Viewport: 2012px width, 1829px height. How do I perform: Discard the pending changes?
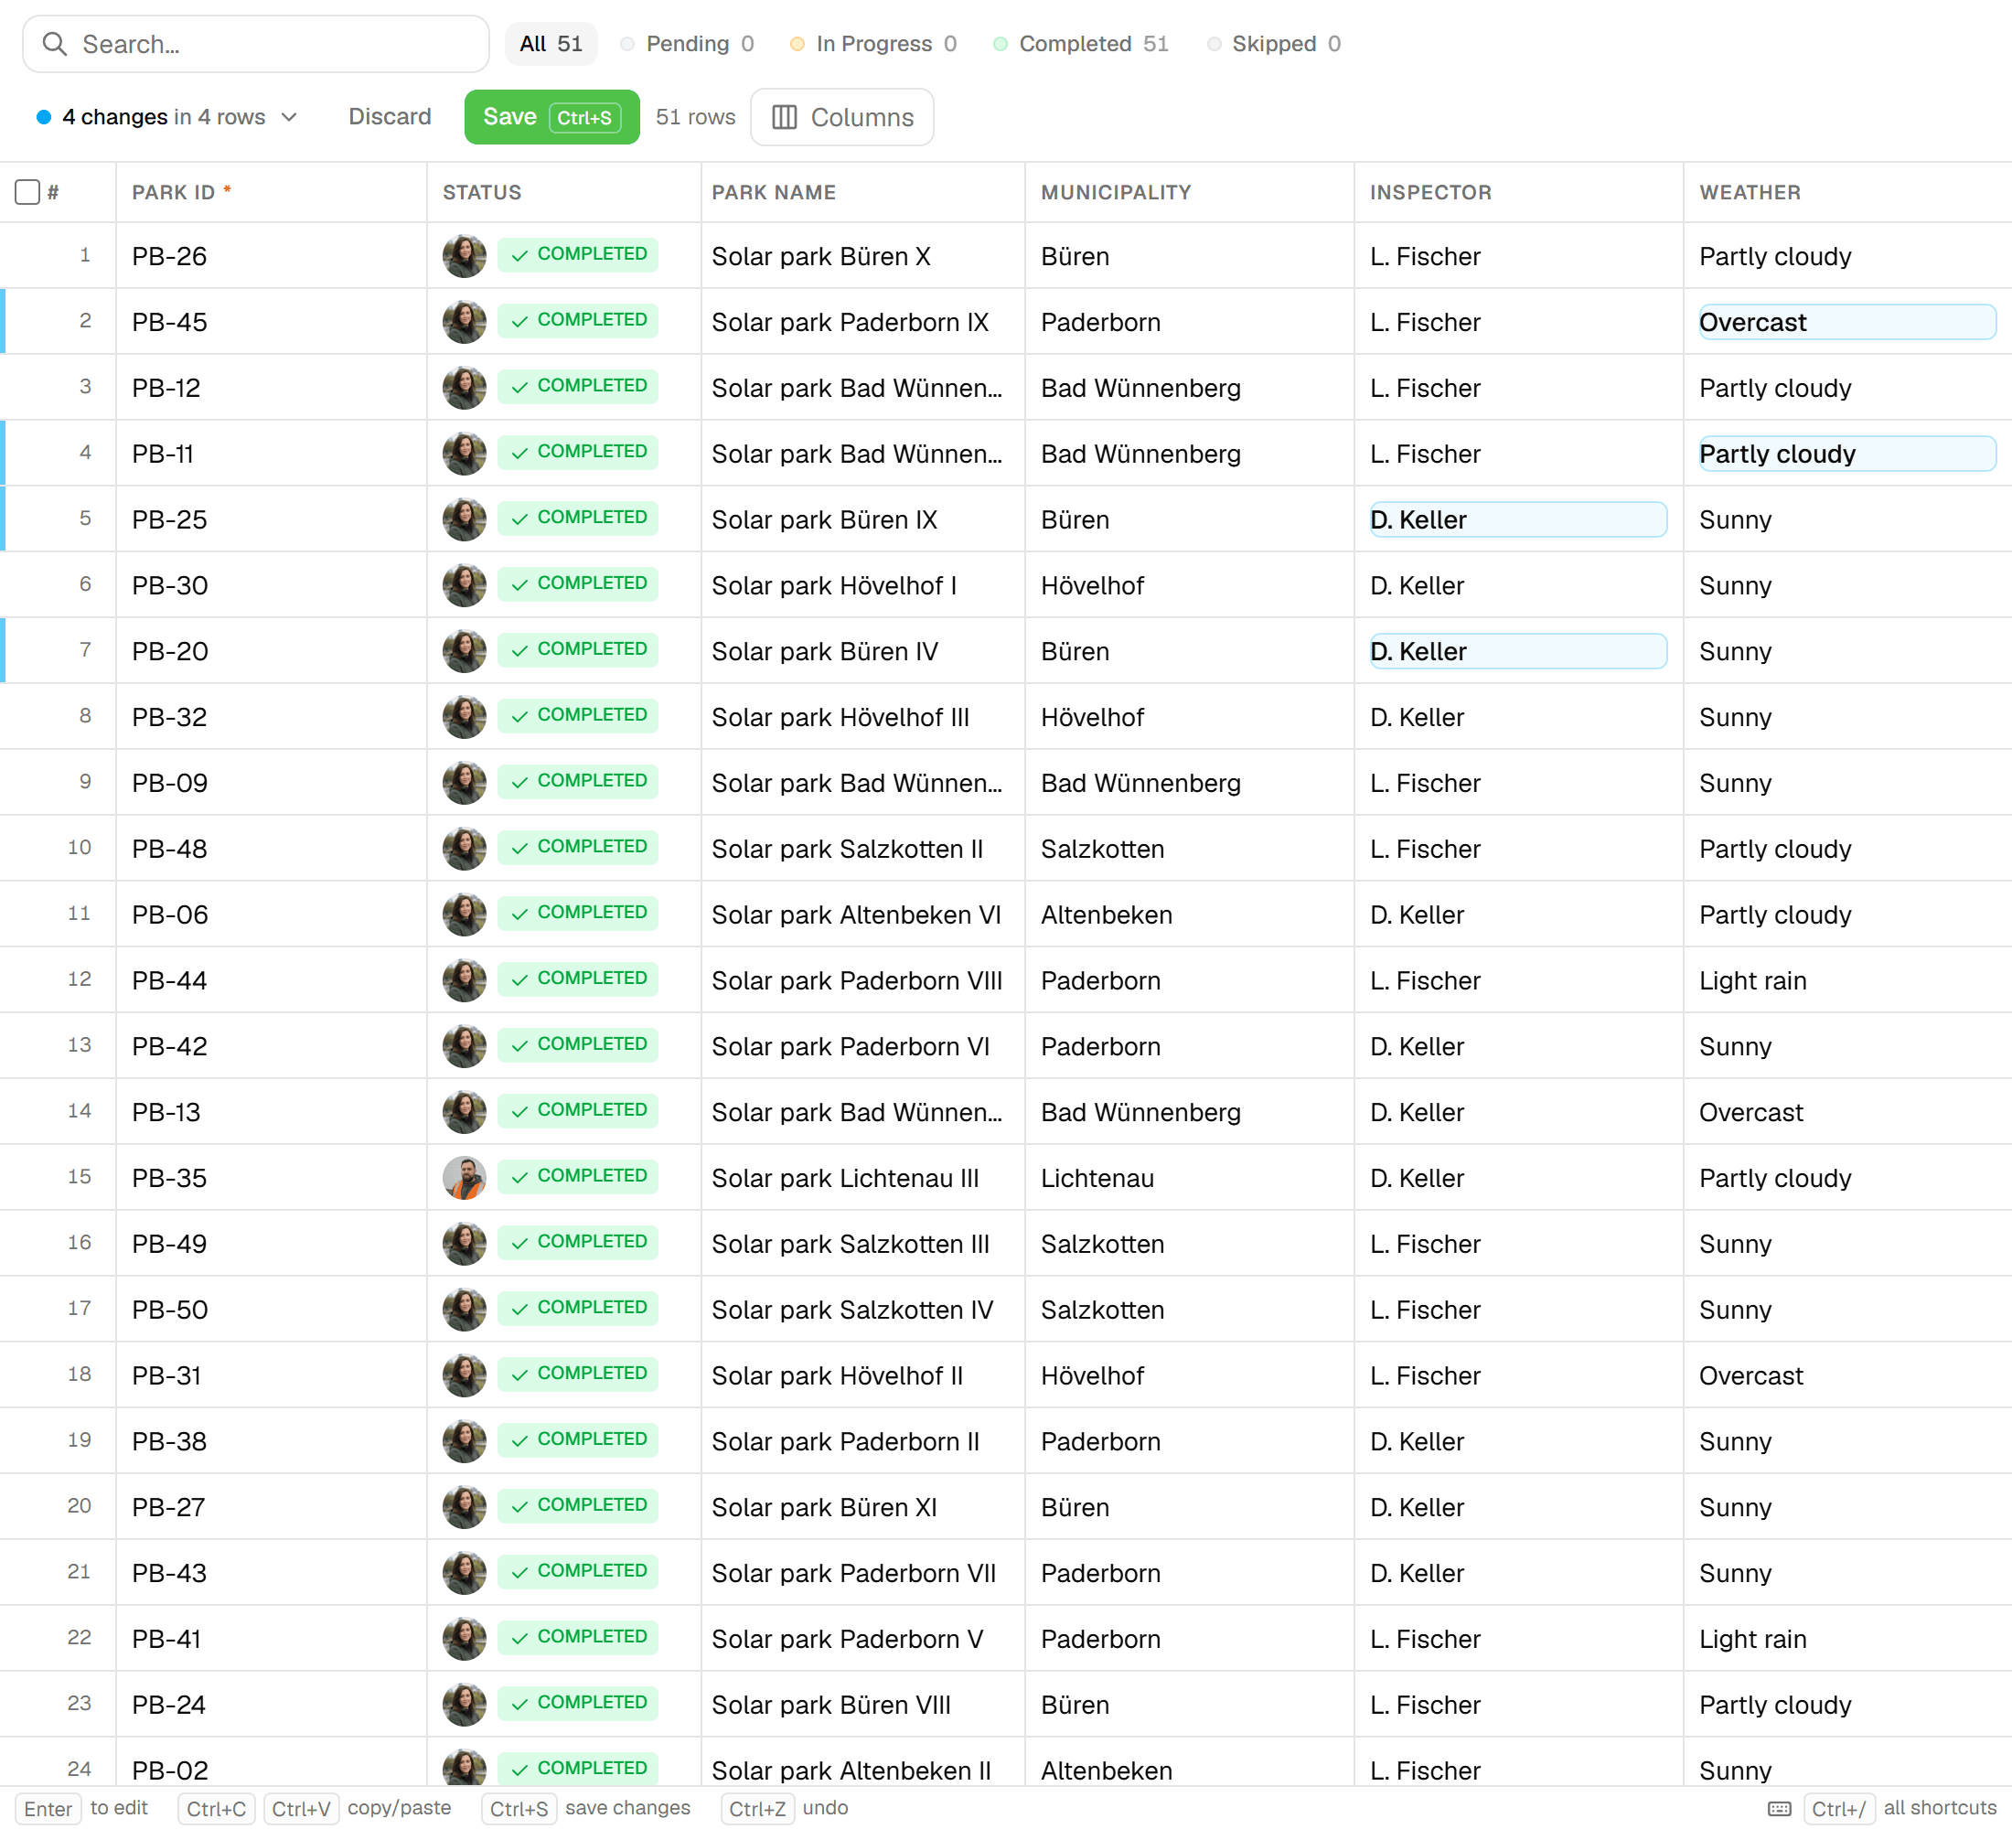[x=391, y=117]
